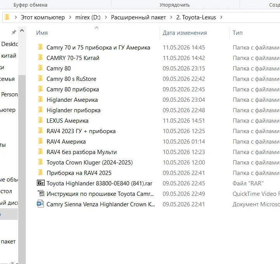Select folder name CAMRY 70-75 Китай
The image size is (280, 264).
(73, 58)
